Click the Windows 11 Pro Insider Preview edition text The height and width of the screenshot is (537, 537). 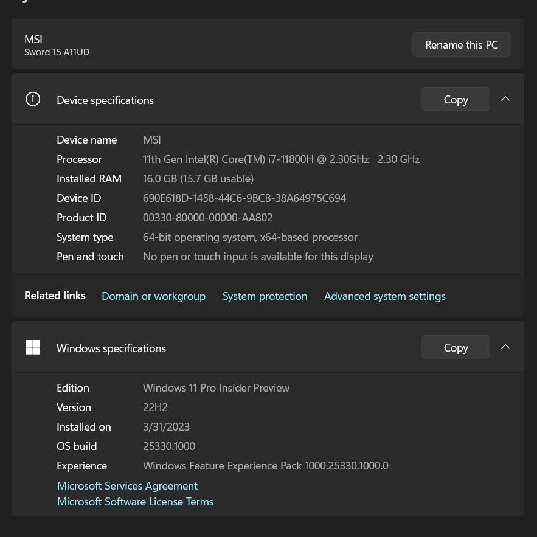click(216, 388)
